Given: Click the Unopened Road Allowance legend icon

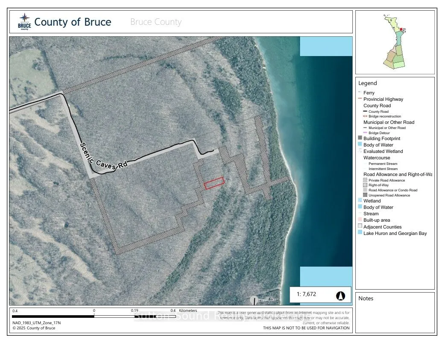Looking at the screenshot, I should coord(364,195).
